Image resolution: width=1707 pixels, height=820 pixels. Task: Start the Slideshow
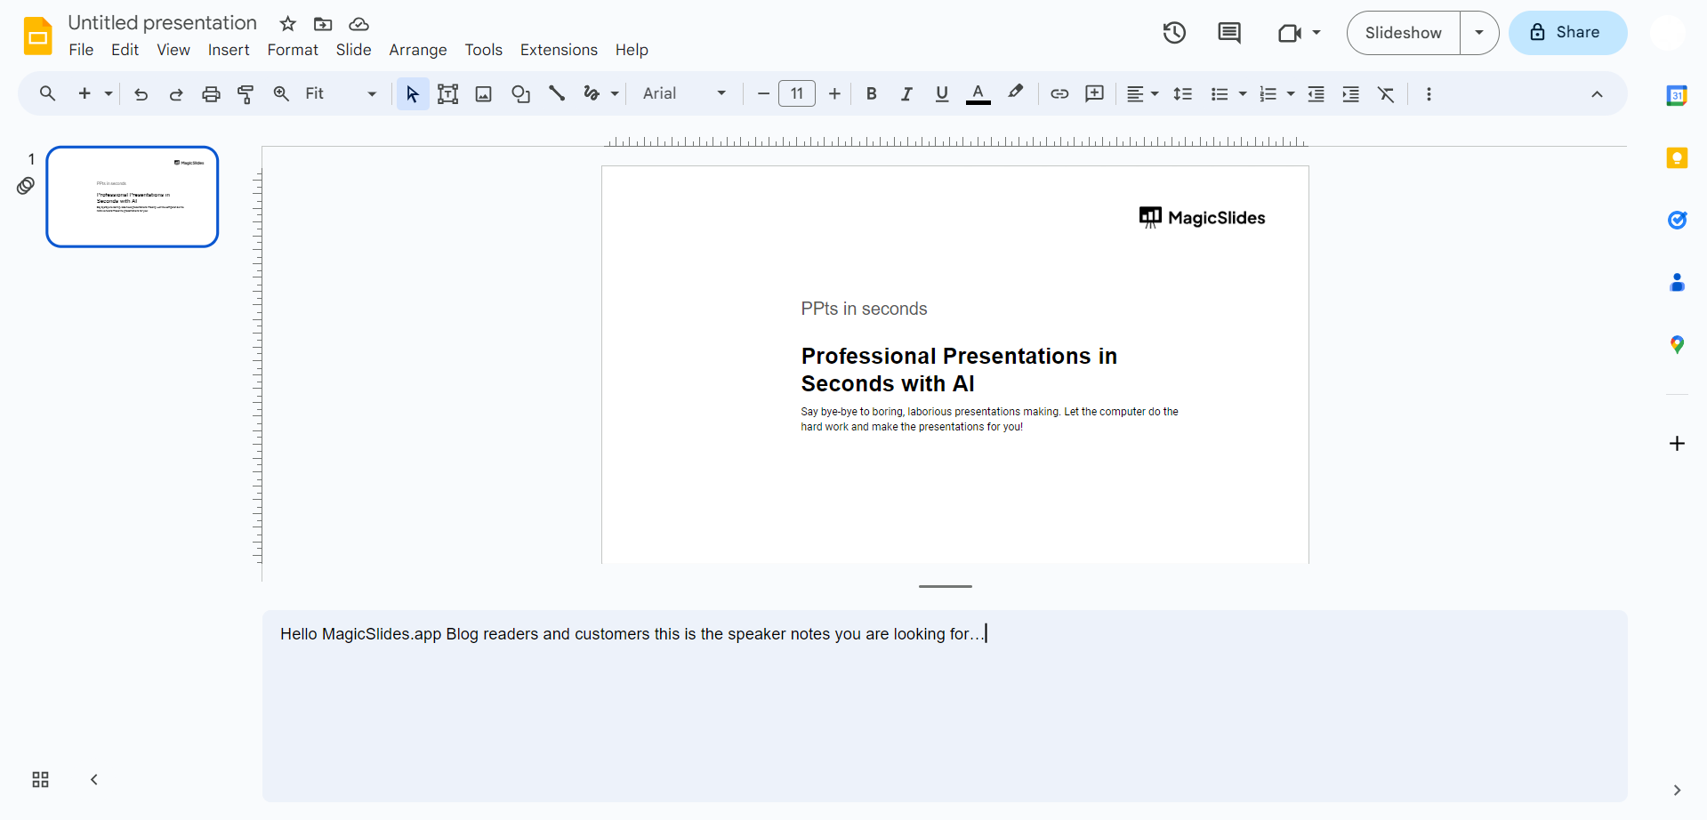(1403, 33)
